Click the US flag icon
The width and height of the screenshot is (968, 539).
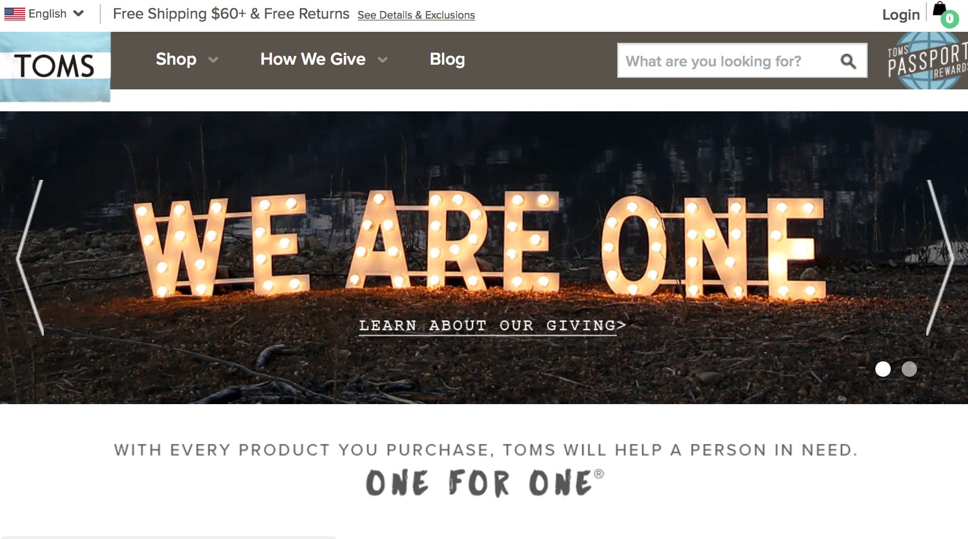[x=14, y=14]
